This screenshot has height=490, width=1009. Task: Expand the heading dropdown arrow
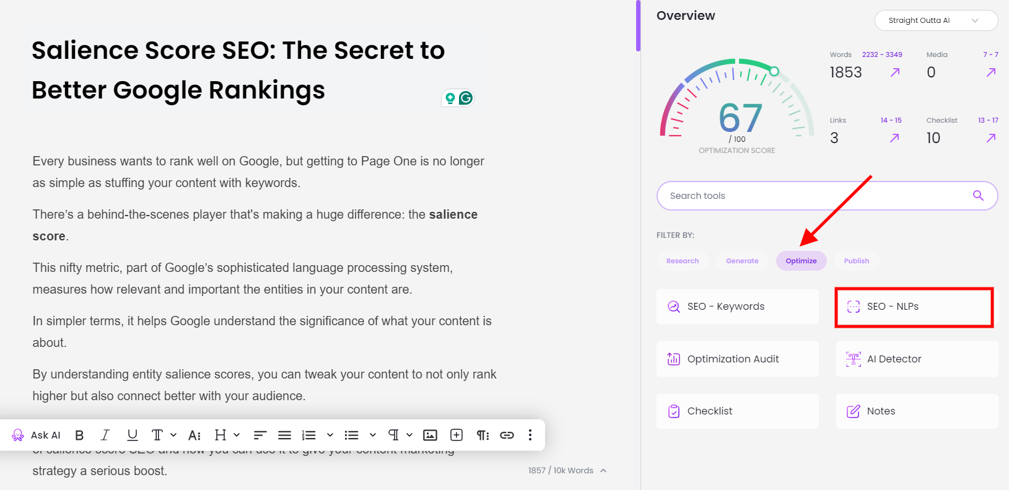[237, 435]
